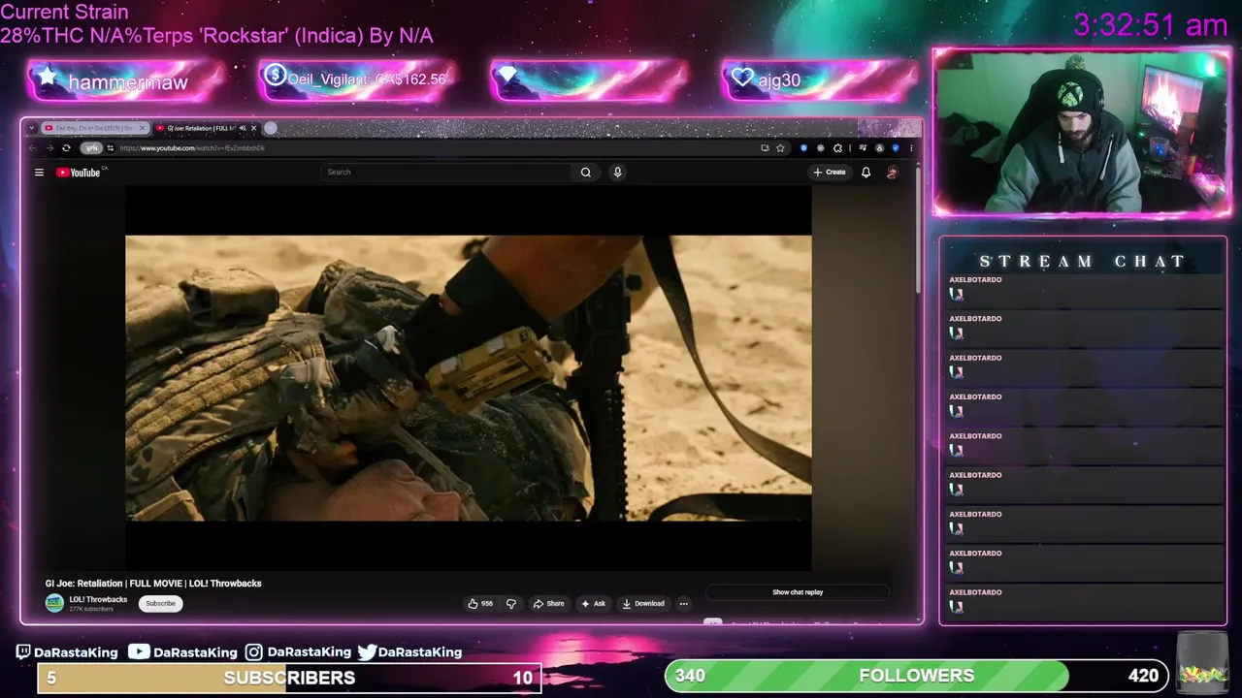Click the followers goal progress bar

[x=915, y=676]
